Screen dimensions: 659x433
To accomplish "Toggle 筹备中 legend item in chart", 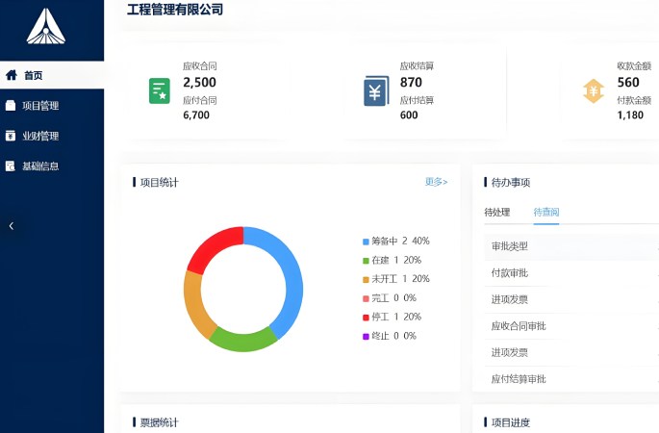I will [x=395, y=242].
